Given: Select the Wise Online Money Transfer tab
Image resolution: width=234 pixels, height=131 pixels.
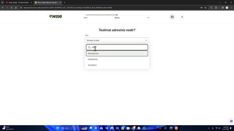Looking at the screenshot, I should pyautogui.click(x=48, y=3).
